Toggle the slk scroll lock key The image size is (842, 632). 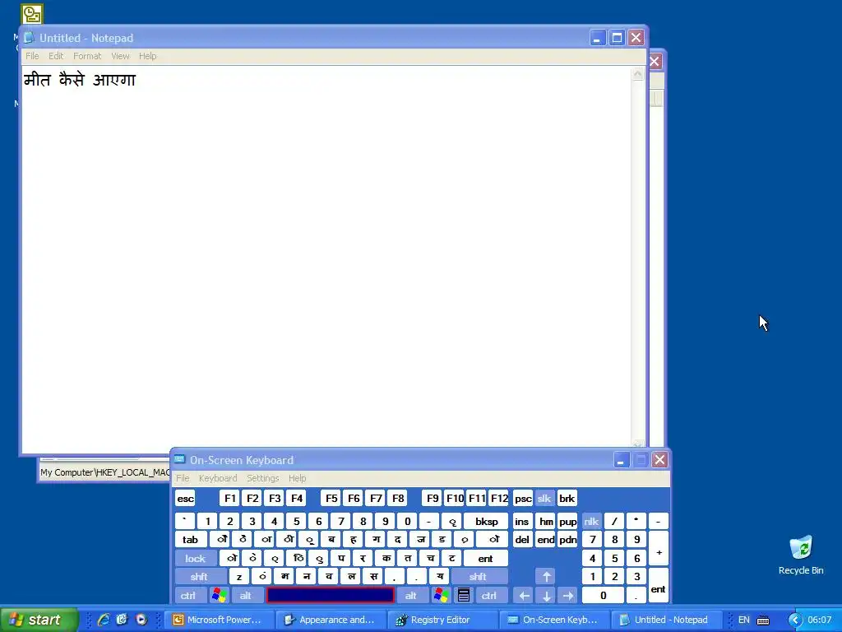(544, 498)
